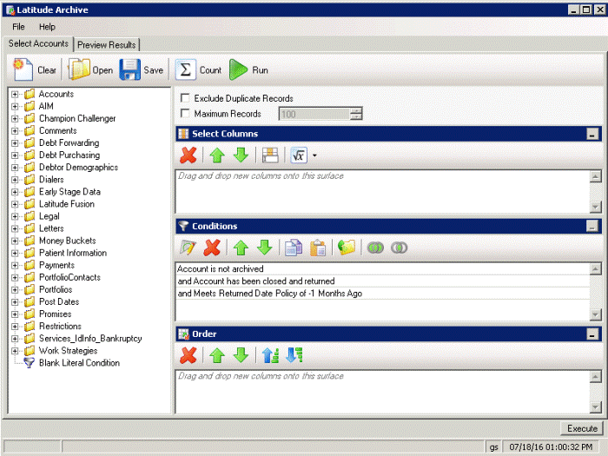
Task: Open the formula icon dropdown arrow
Action: click(x=314, y=155)
